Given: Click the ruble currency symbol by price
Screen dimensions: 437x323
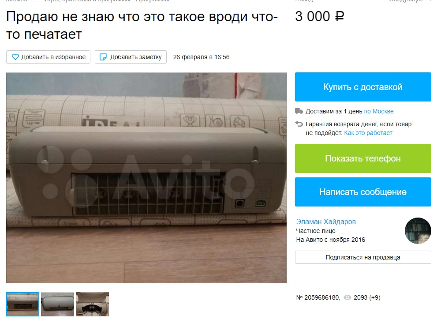Looking at the screenshot, I should tap(339, 16).
